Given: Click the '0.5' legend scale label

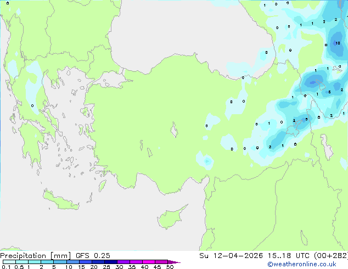Looking at the screenshot, I should [x=19, y=267].
